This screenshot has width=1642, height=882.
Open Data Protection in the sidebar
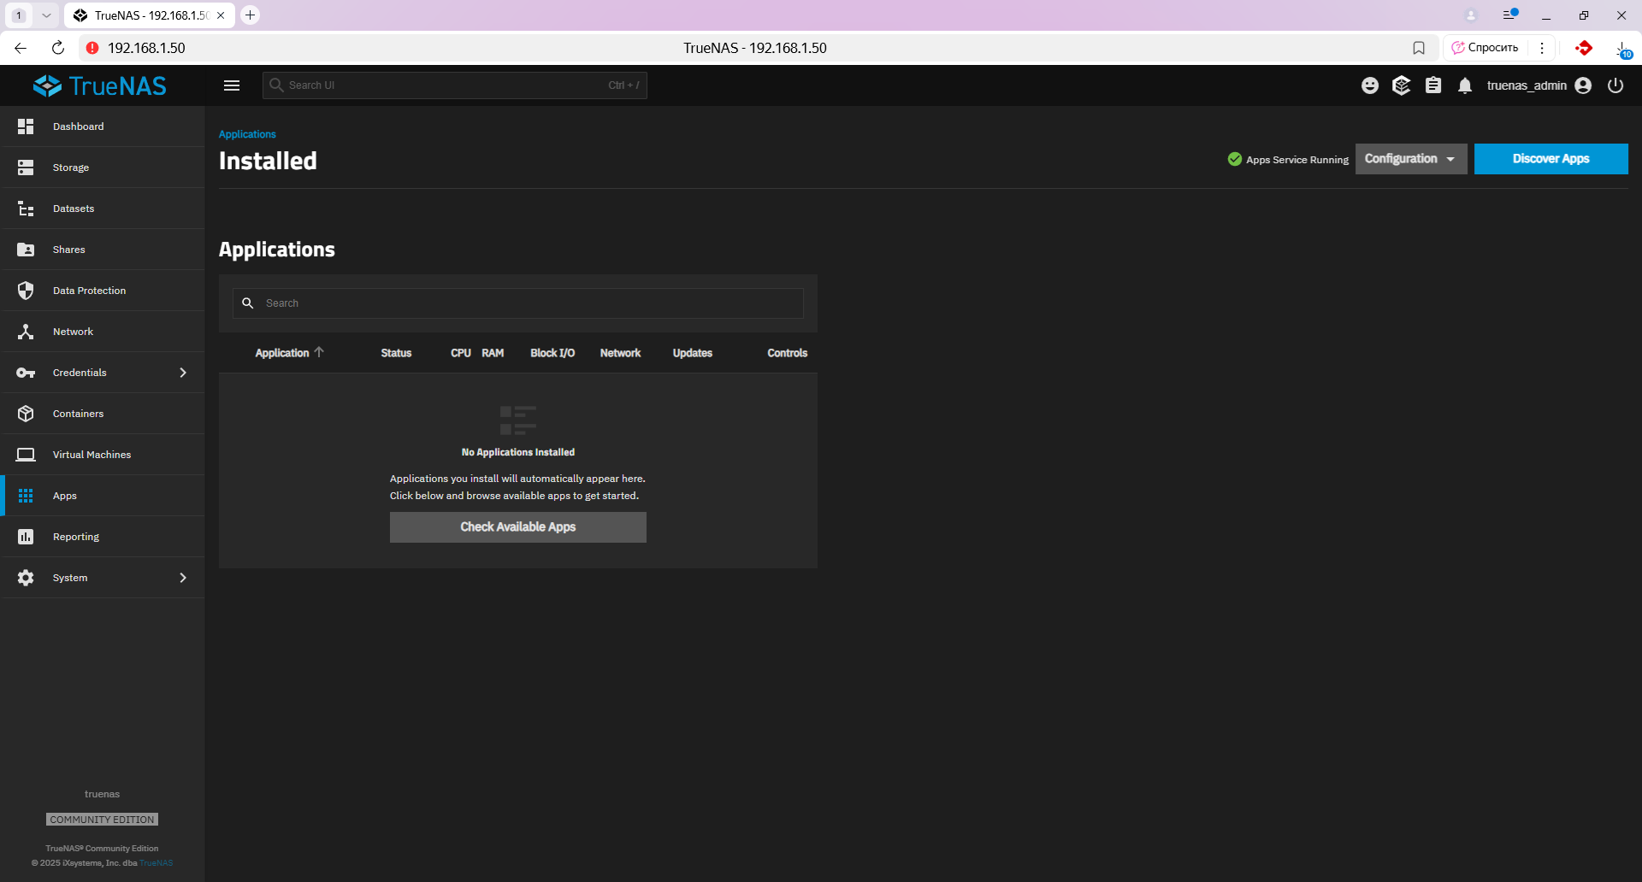click(x=89, y=291)
